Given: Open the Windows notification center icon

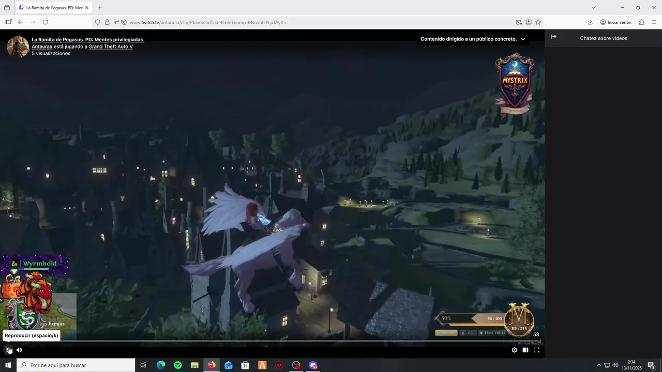Looking at the screenshot, I should pos(651,365).
